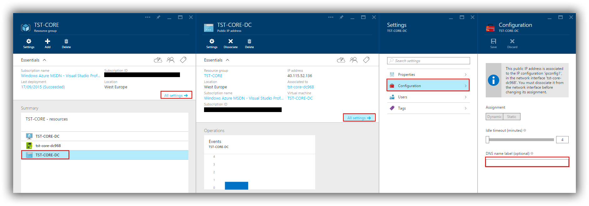Viewport: 589px width, 206px height.
Task: Collapse Essentials in TST-CORE resource group blade
Action: tap(44, 60)
